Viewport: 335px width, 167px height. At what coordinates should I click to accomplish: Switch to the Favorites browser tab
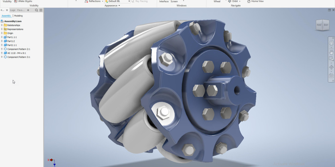[21, 10]
